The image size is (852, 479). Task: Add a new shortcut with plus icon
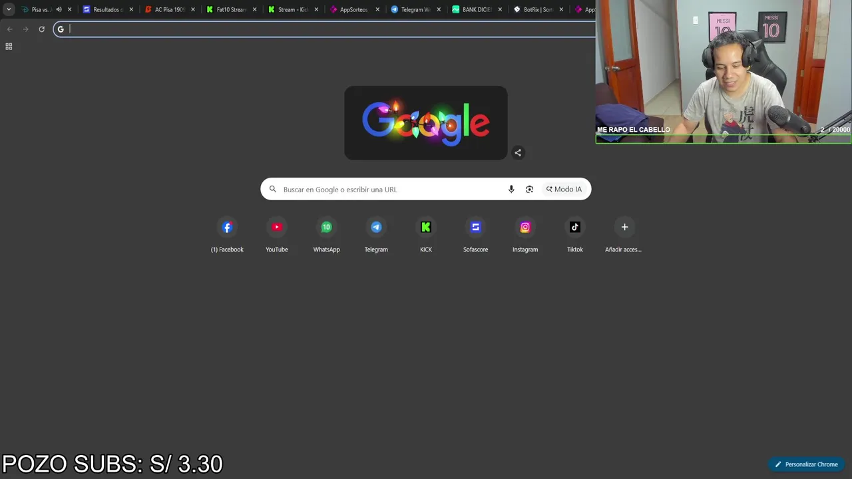pos(624,227)
